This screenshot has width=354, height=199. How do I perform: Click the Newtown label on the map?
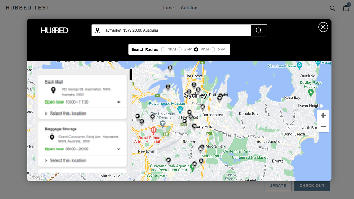[x=146, y=151]
